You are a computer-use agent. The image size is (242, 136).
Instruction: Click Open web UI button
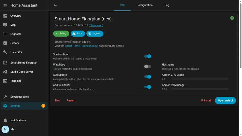click(225, 100)
